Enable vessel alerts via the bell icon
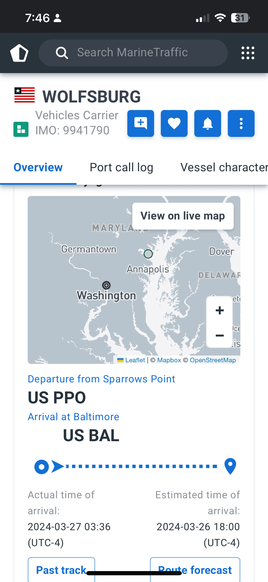Screen dimensions: 268x582 pyautogui.click(x=207, y=123)
